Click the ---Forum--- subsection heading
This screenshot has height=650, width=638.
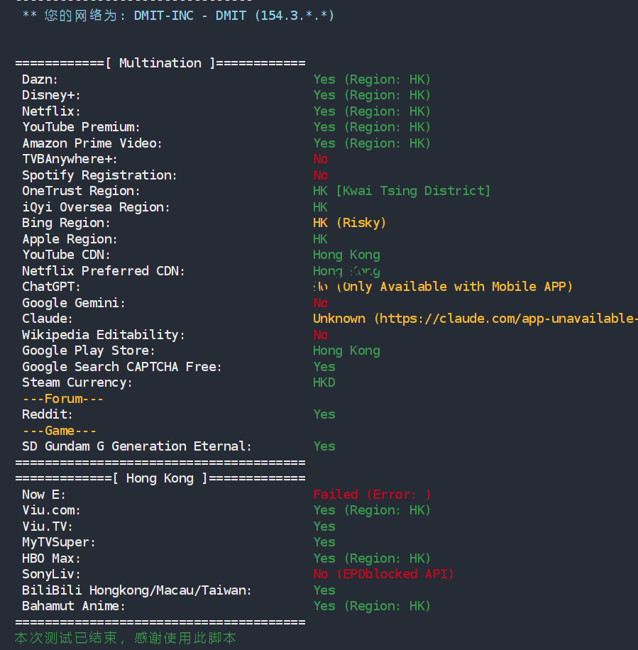62,399
